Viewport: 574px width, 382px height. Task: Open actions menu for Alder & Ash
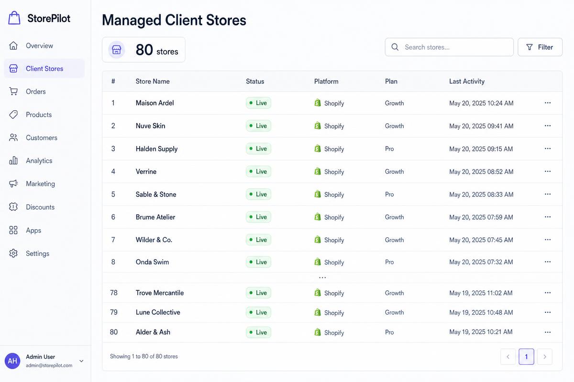548,332
